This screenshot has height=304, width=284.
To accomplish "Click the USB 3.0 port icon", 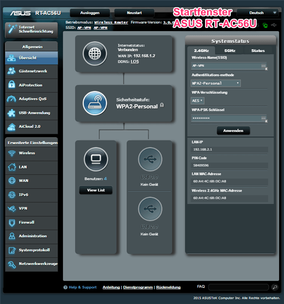I will [150, 159].
